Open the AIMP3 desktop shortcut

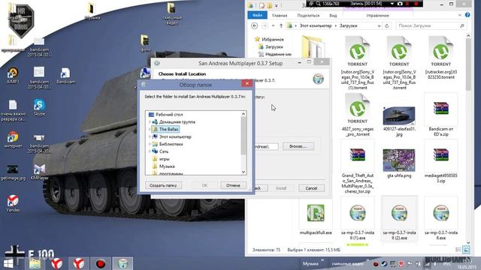pyautogui.click(x=13, y=75)
